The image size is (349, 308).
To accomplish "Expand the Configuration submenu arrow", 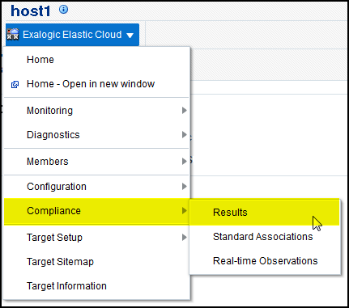I will (185, 186).
